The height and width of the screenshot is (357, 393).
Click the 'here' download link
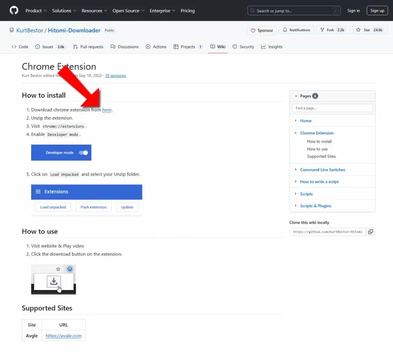pos(107,110)
